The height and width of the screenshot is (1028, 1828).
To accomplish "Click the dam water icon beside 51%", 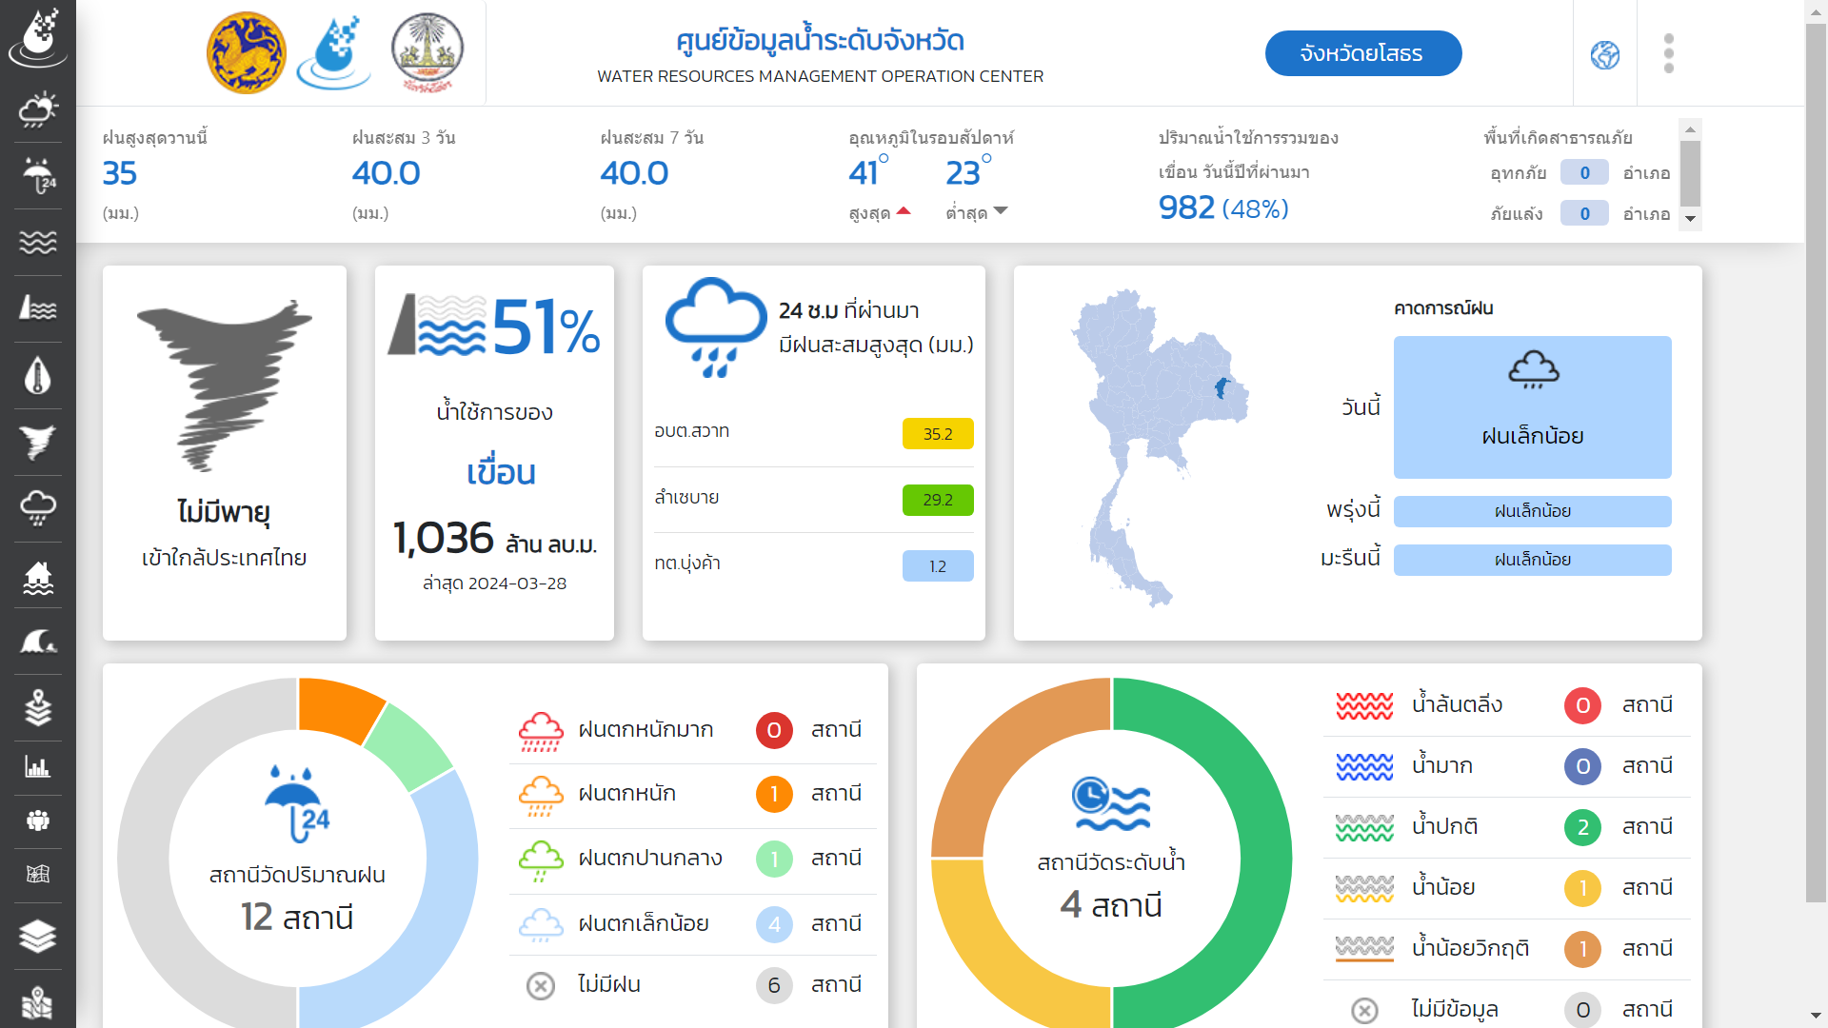I will pyautogui.click(x=437, y=325).
